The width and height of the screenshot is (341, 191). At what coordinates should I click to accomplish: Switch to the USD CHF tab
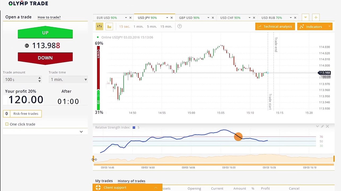pyautogui.click(x=230, y=18)
